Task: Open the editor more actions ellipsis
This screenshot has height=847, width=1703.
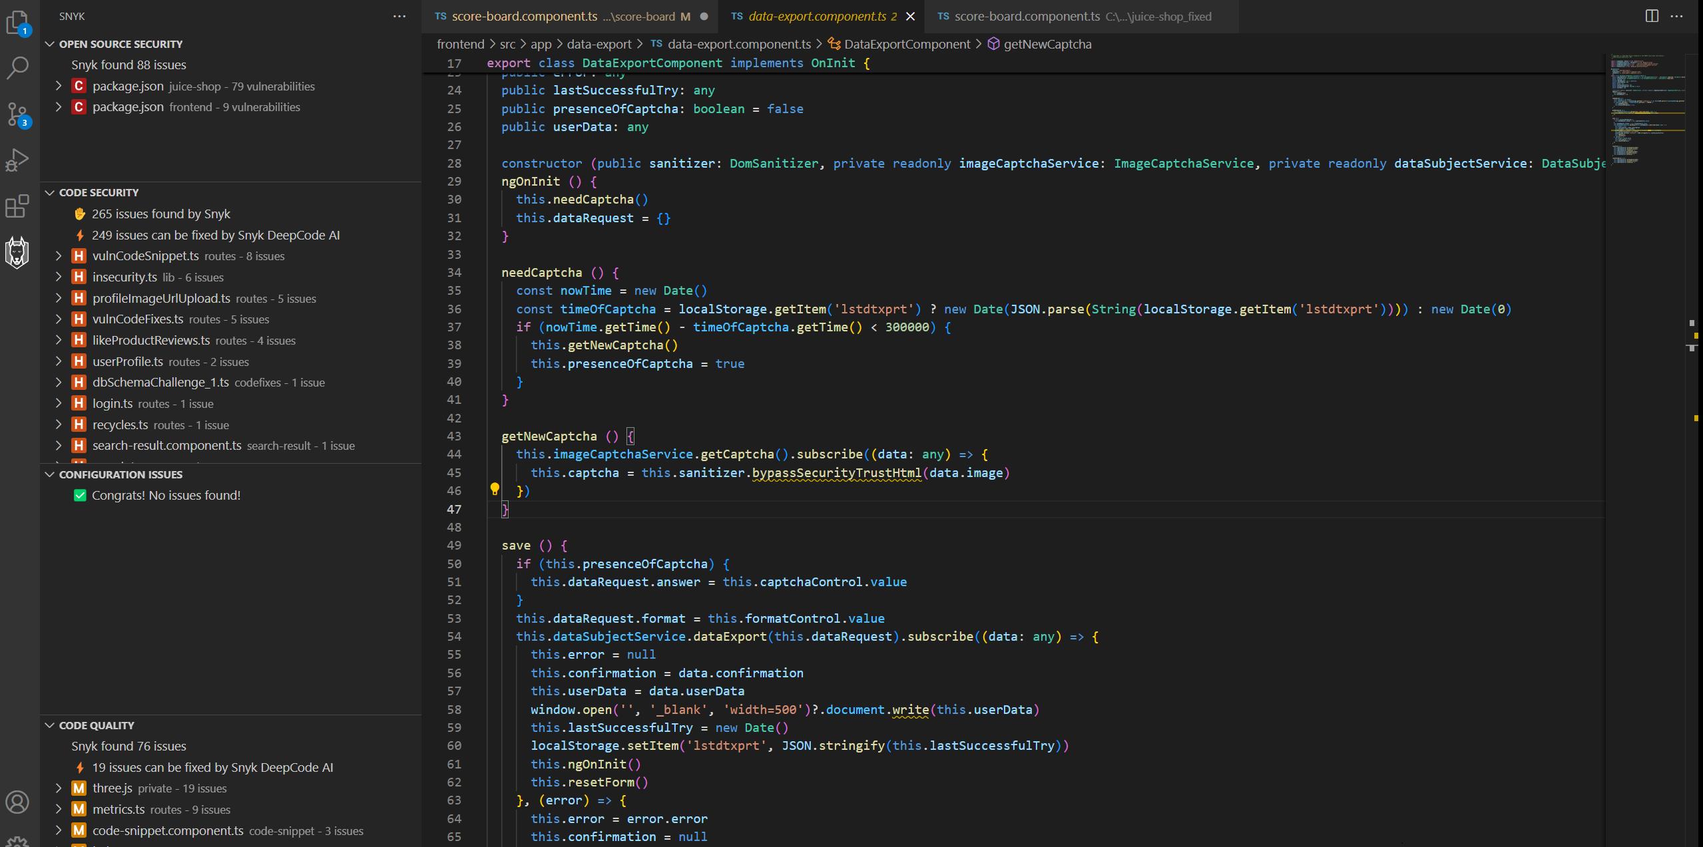Action: (1677, 16)
